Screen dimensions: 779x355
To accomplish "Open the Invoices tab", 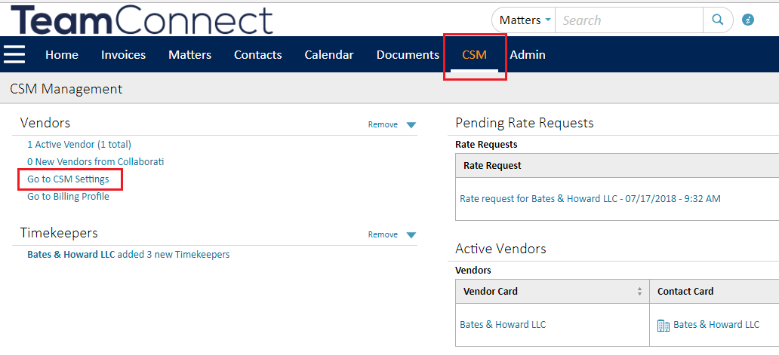I will 123,54.
